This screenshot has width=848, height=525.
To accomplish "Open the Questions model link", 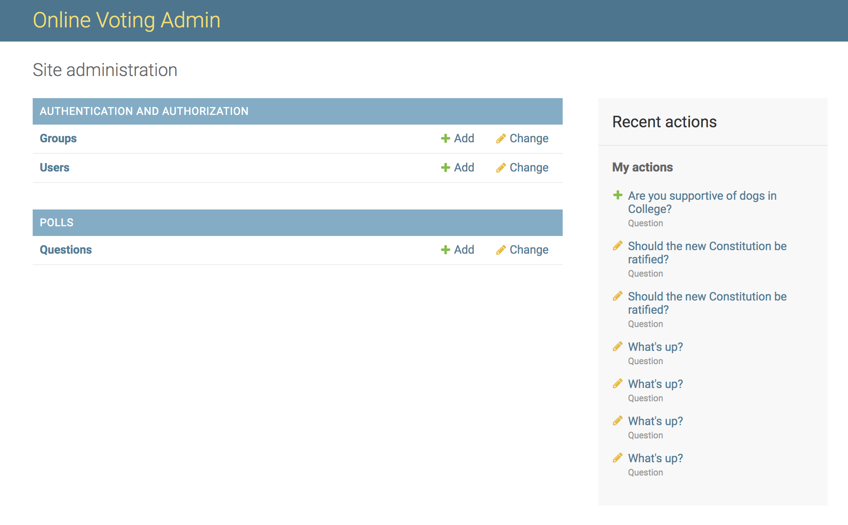I will click(x=66, y=250).
